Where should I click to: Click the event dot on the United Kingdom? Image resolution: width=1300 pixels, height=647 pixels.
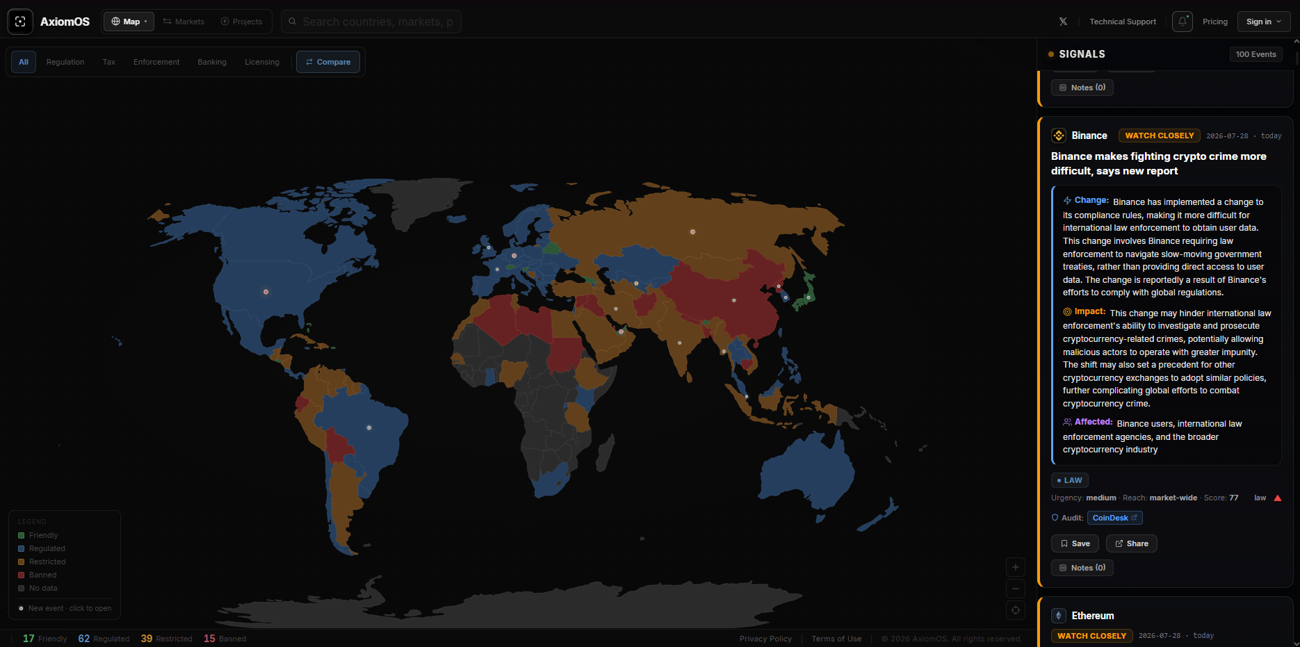tap(489, 247)
